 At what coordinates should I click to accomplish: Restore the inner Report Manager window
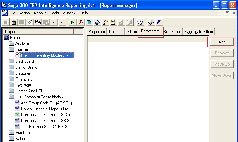[227, 13]
